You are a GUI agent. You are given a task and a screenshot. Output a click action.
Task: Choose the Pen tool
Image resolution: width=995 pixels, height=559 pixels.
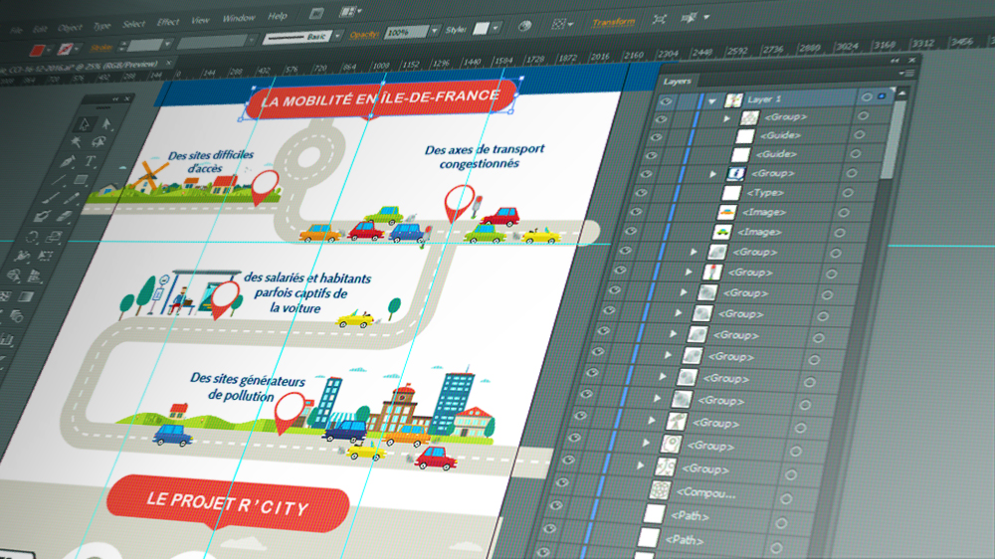68,161
